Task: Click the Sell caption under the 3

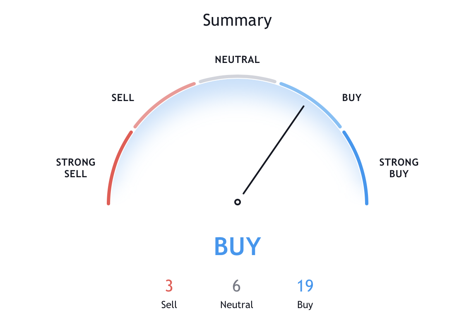Action: coord(169,305)
